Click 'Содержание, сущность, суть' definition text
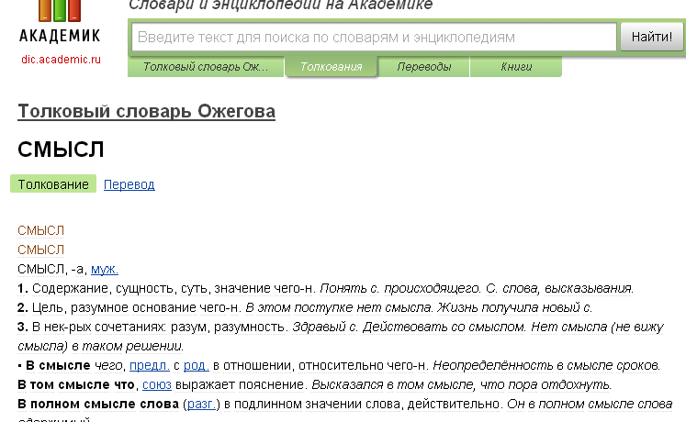Image resolution: width=686 pixels, height=422 pixels. pyautogui.click(x=121, y=288)
